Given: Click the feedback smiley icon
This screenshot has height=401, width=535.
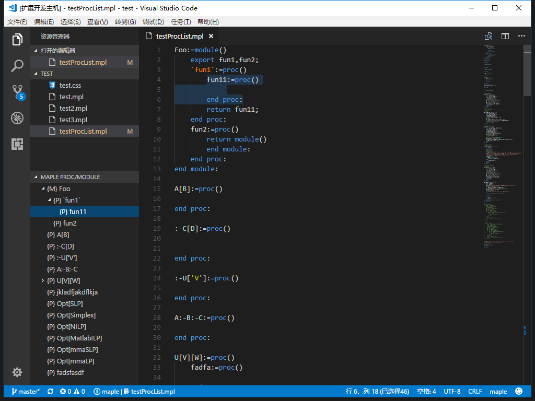Looking at the screenshot, I should tap(519, 392).
